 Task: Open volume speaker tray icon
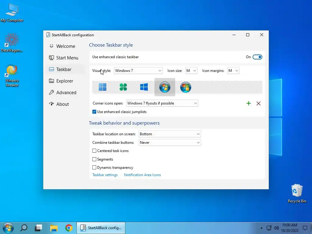click(276, 228)
